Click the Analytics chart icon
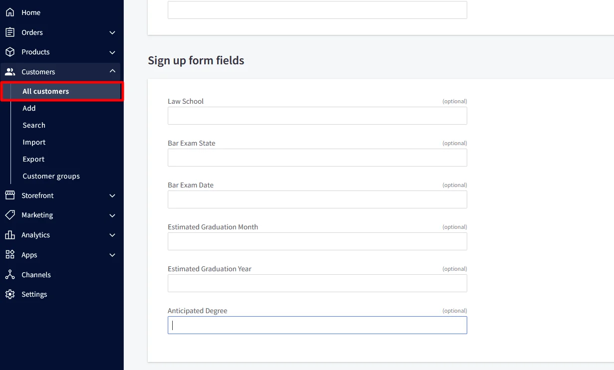The image size is (614, 370). coord(10,235)
